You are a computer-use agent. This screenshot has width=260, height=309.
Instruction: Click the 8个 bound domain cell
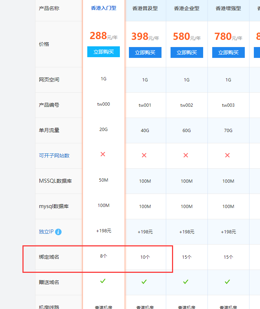tap(104, 256)
